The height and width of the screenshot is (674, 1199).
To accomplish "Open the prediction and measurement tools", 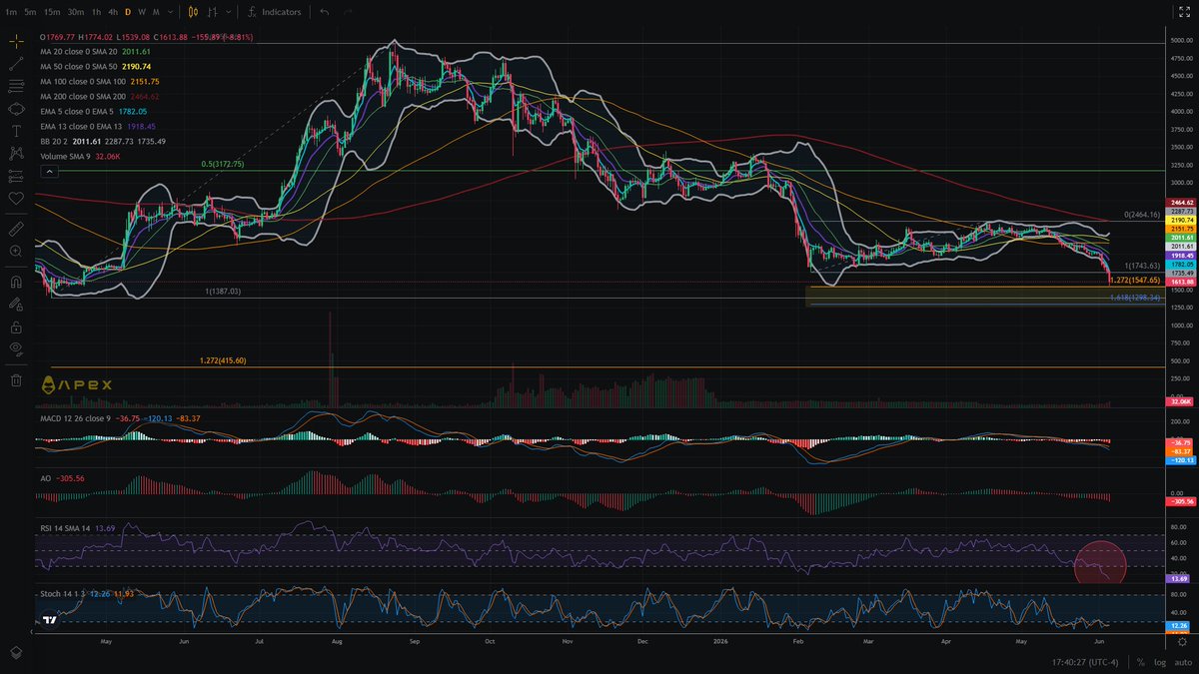I will [15, 176].
